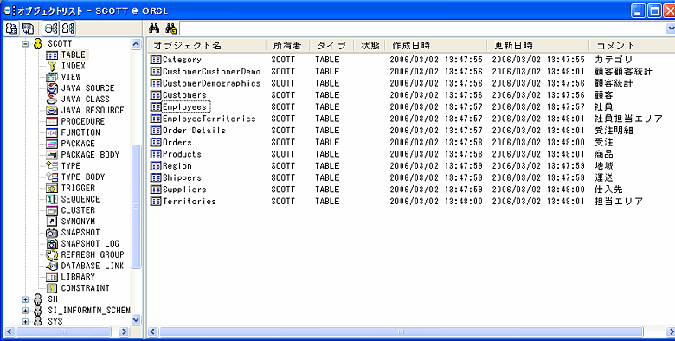
Task: Click the binoculars search icon
Action: 154,29
